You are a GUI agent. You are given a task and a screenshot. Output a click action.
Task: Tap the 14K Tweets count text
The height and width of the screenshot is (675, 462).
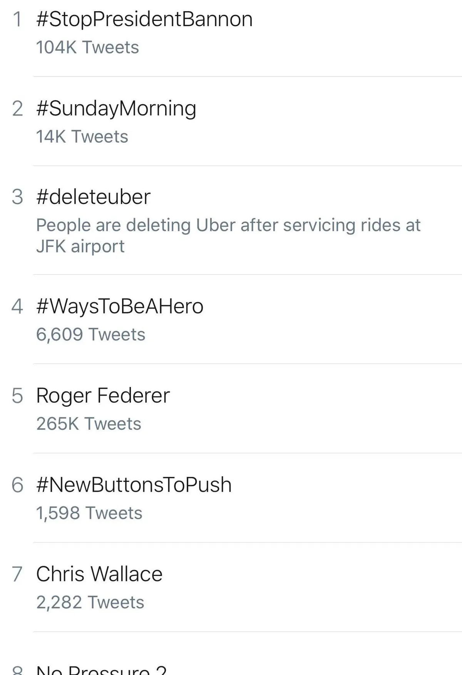pyautogui.click(x=82, y=137)
